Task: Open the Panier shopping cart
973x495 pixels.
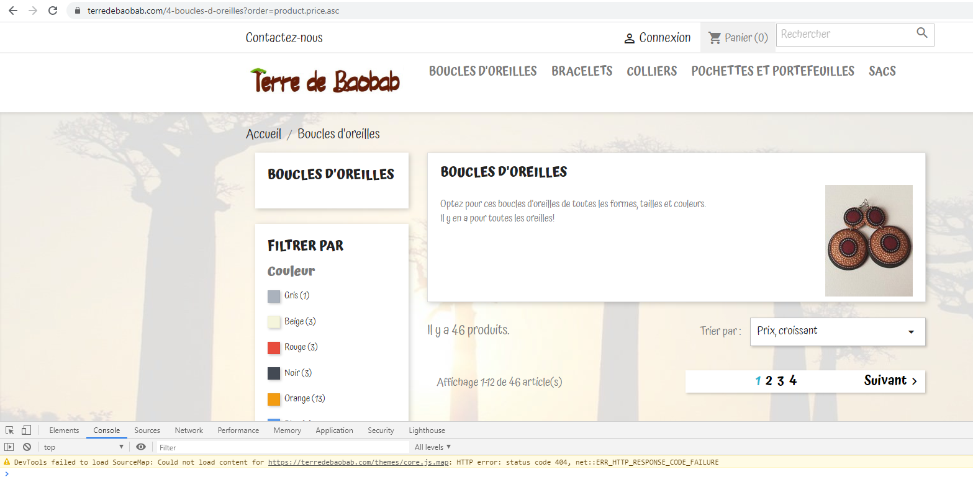Action: point(738,37)
